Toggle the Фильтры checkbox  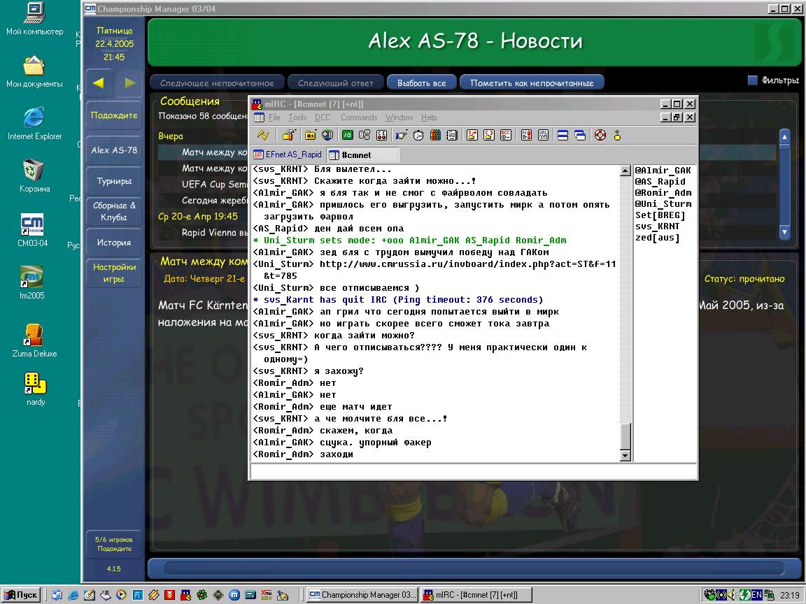pos(753,80)
